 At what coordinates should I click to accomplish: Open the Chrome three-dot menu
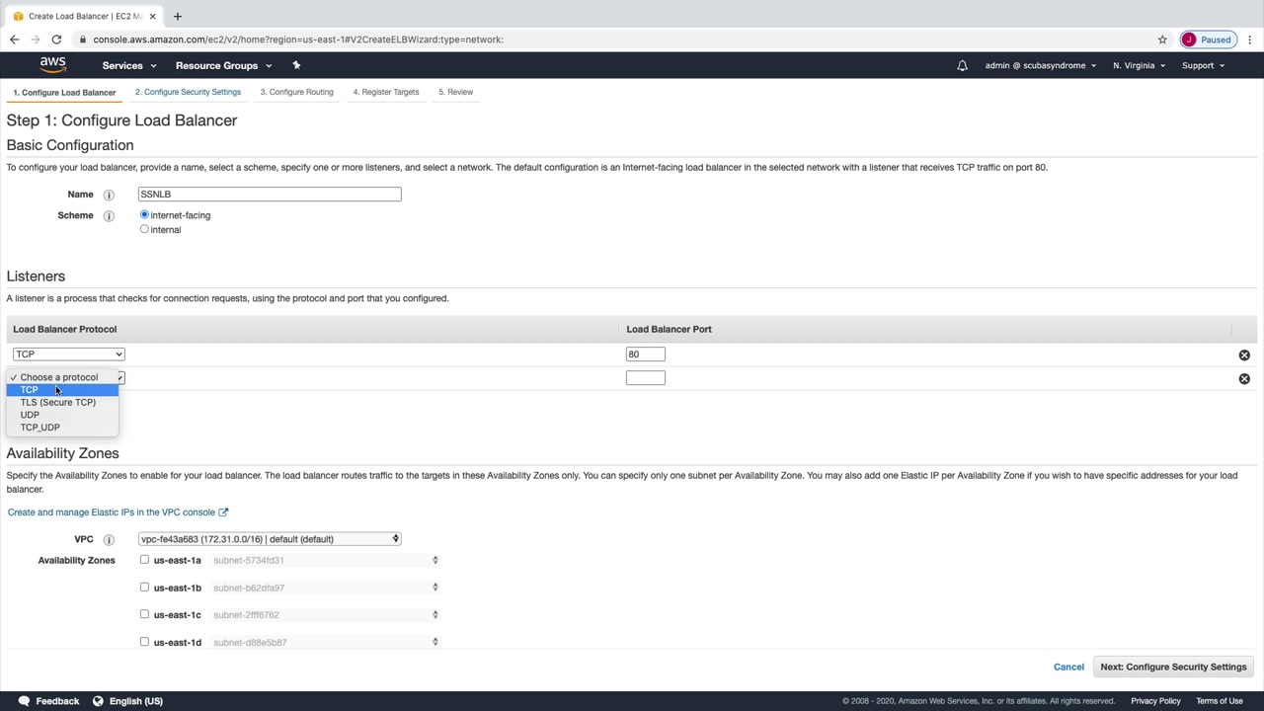click(x=1250, y=39)
